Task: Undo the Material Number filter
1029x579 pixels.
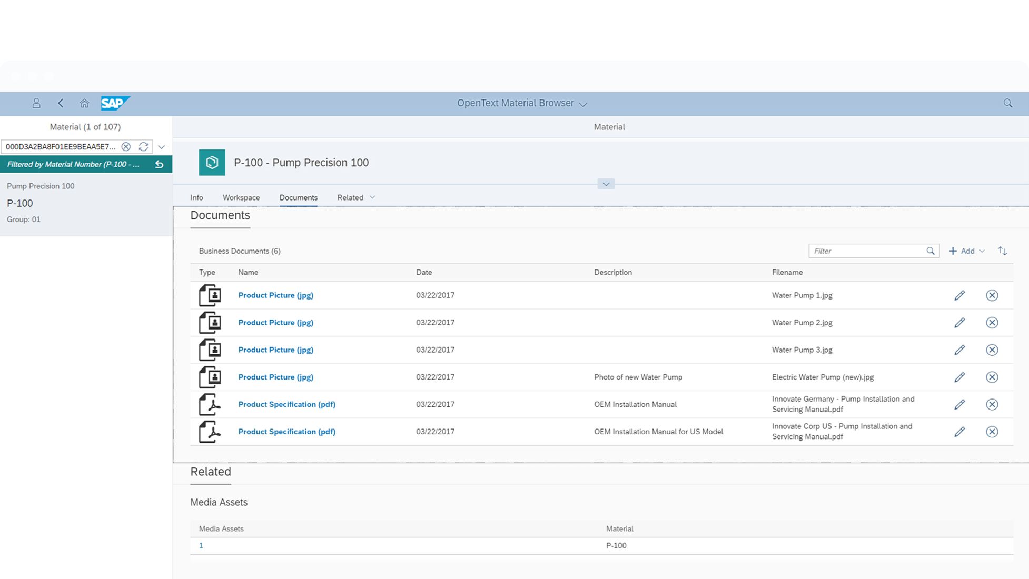Action: click(x=159, y=165)
